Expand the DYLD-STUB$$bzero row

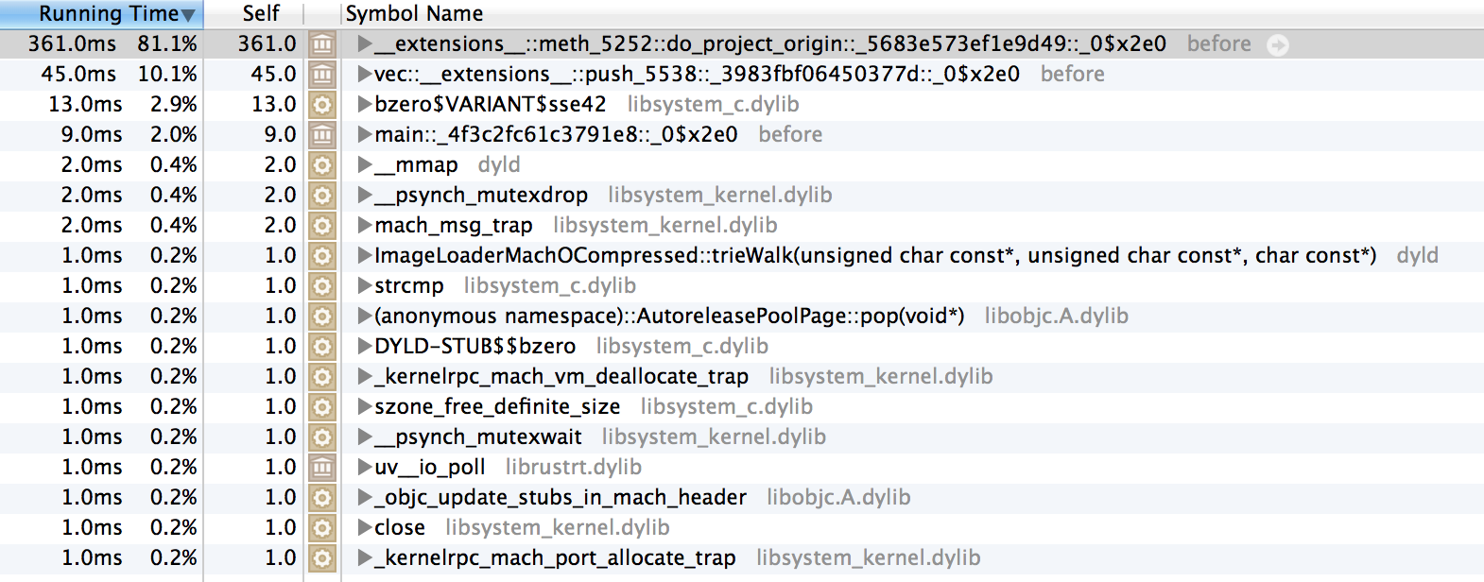click(364, 346)
